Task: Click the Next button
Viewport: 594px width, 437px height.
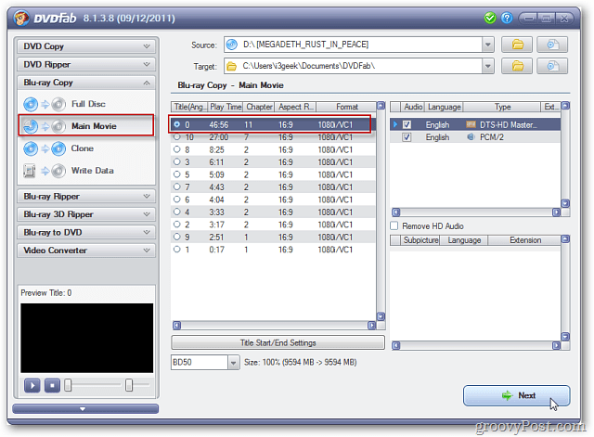Action: 516,396
